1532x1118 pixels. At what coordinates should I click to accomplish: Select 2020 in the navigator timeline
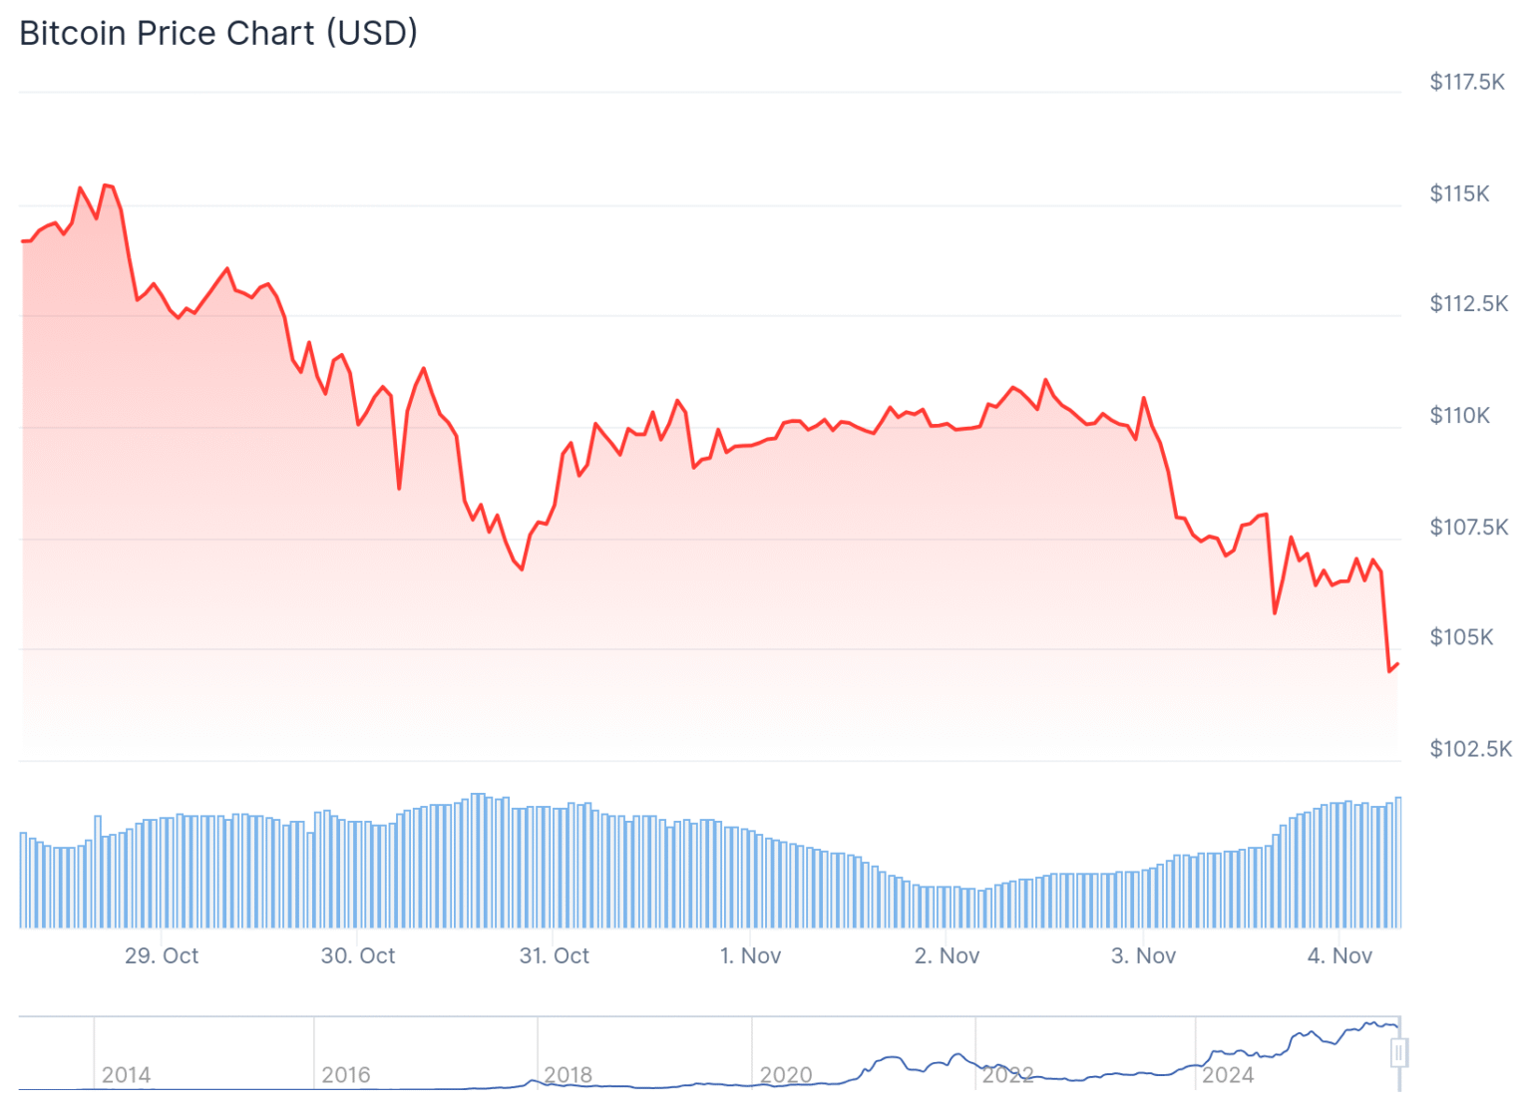[786, 1074]
